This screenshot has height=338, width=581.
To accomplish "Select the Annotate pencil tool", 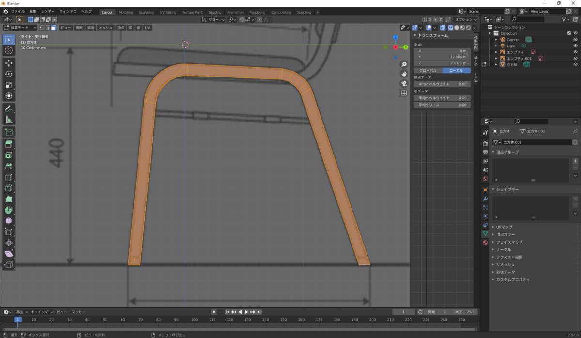I will [x=9, y=108].
